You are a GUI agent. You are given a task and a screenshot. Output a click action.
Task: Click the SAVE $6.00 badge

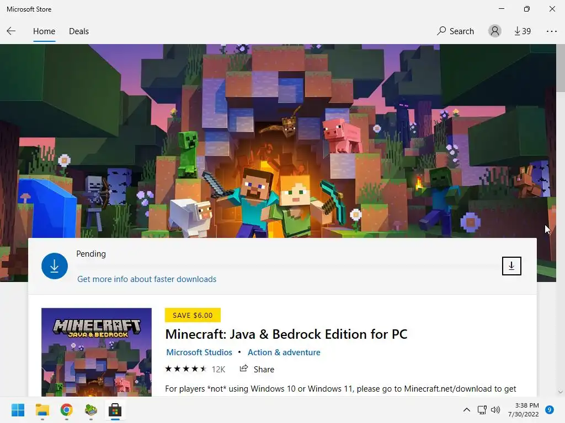(x=193, y=315)
